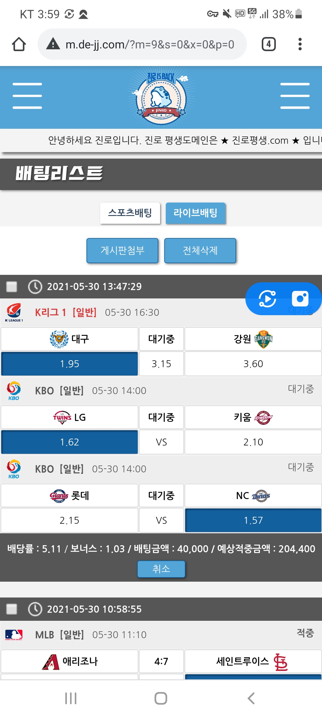Open the browser tab switcher showing 4
Image resolution: width=322 pixels, height=717 pixels.
[x=268, y=44]
